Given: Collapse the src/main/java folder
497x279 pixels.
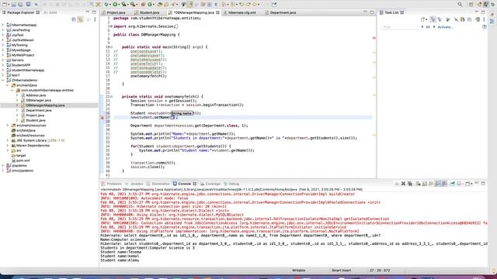Looking at the screenshot, I should [x=8, y=85].
